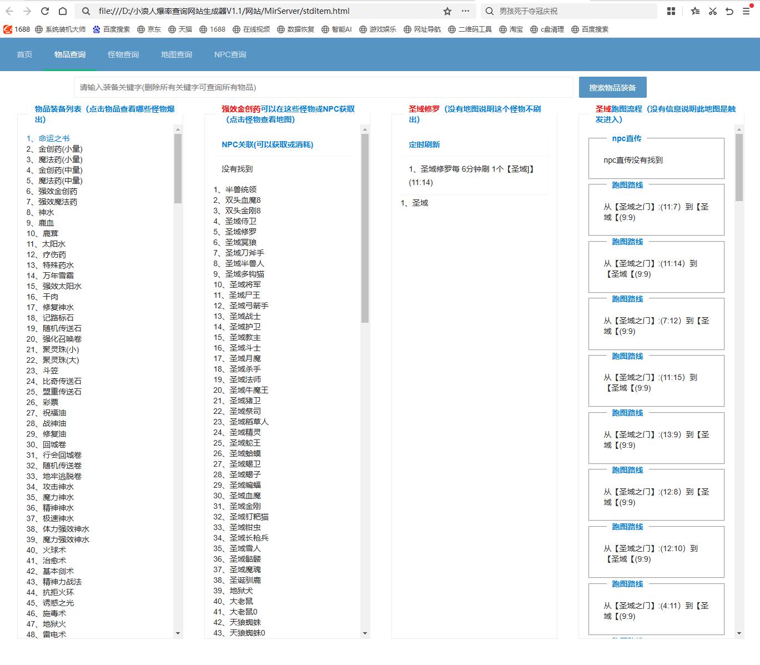This screenshot has height=665, width=760.
Task: Click the browser forward arrow
Action: (27, 11)
